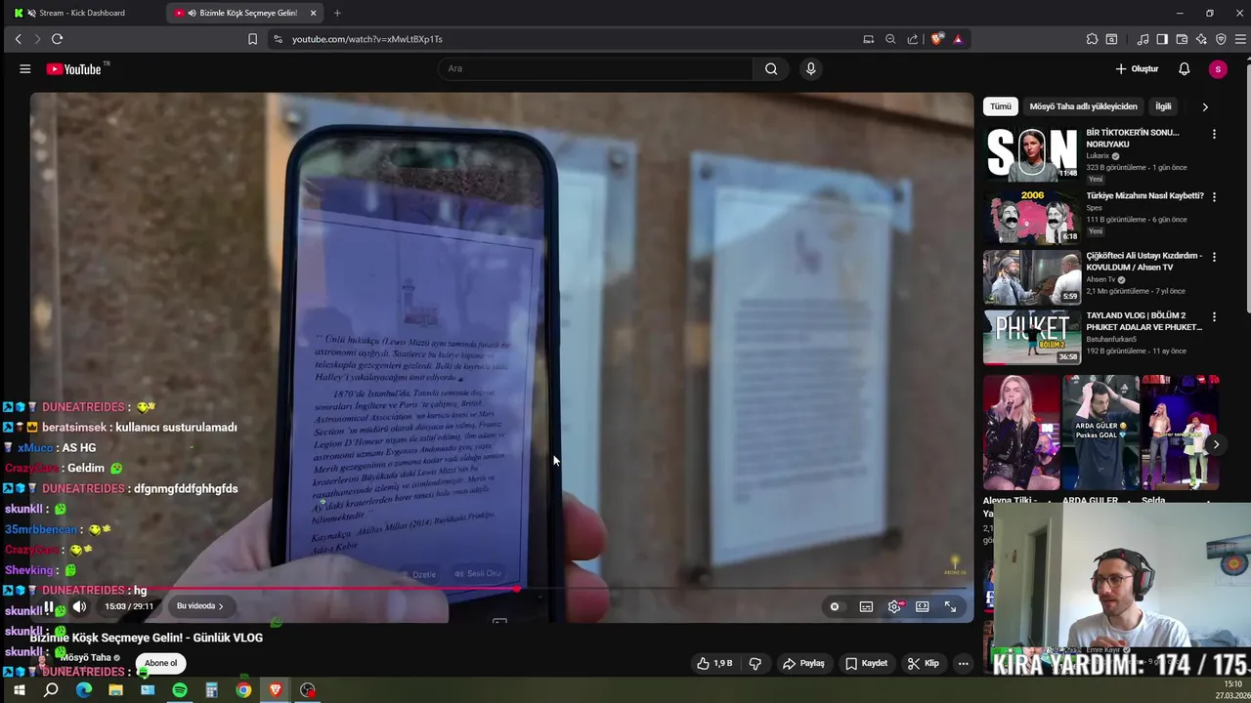Open Google Chrome from the taskbar
Screen dimensions: 1251x703
click(x=243, y=690)
